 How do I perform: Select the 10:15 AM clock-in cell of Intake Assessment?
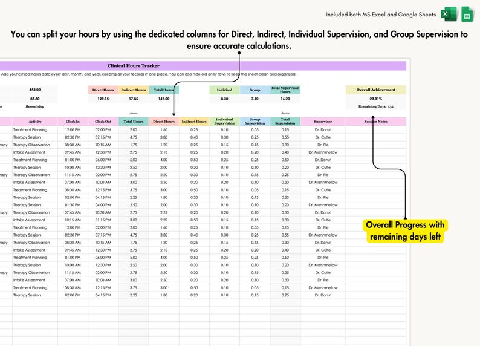click(73, 220)
